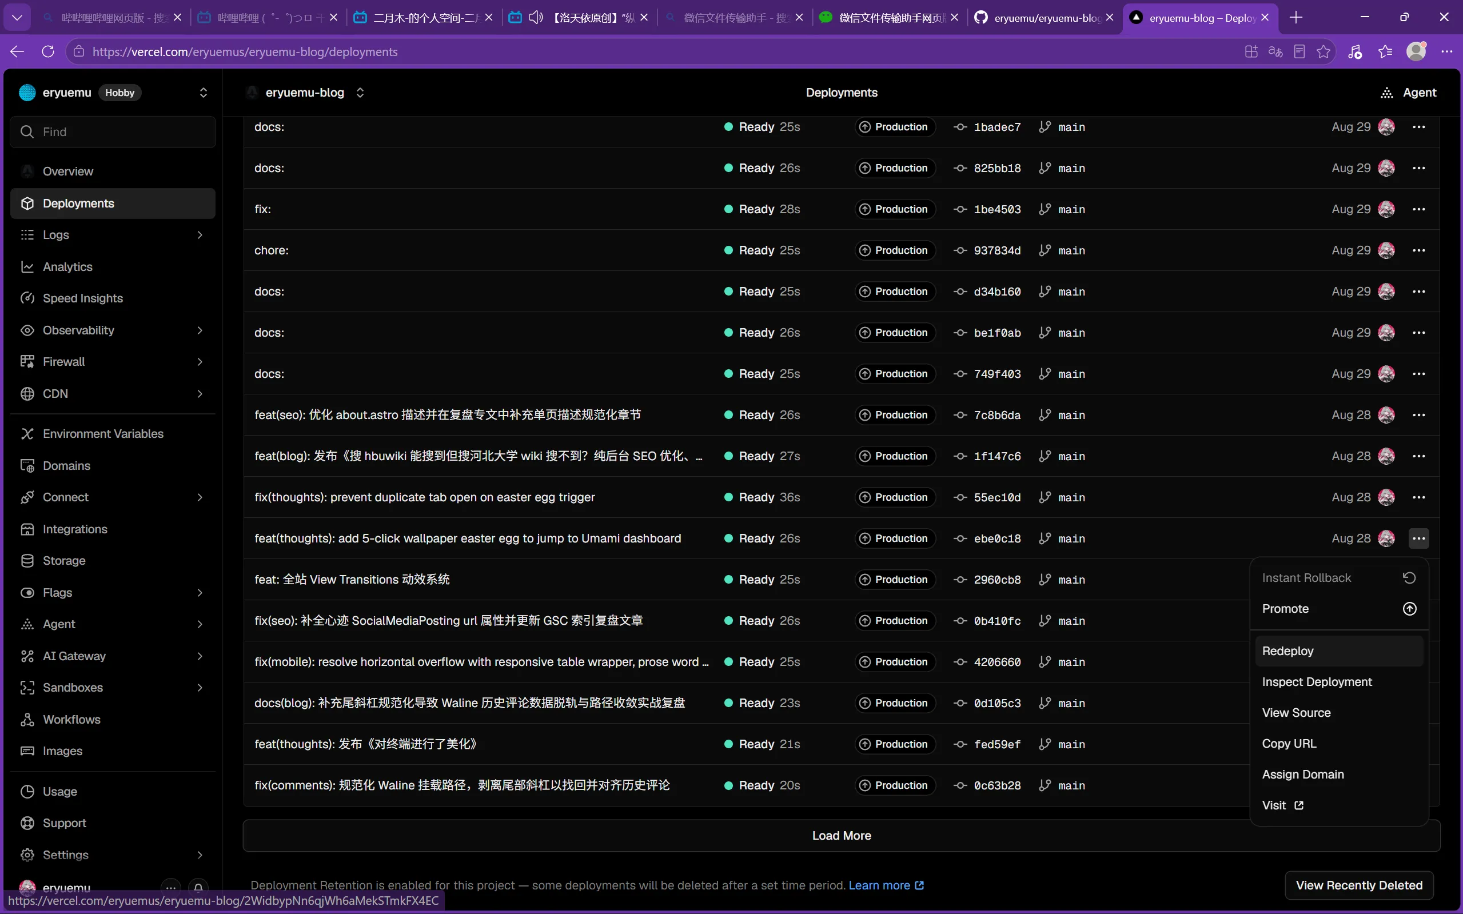Go to Environment Variables page

click(113, 433)
